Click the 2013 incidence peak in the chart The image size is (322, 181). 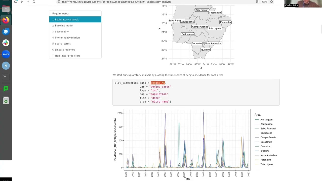(203, 112)
